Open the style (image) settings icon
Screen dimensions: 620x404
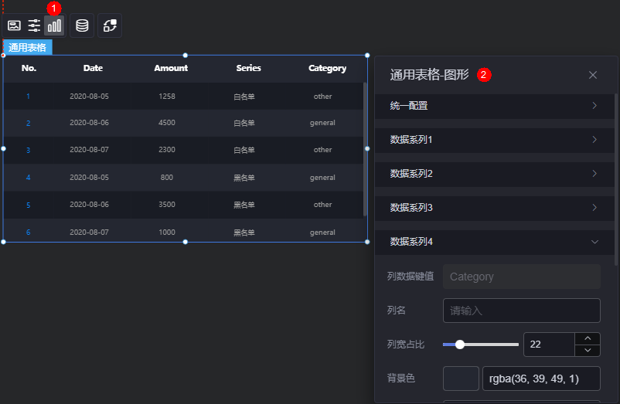click(x=14, y=25)
